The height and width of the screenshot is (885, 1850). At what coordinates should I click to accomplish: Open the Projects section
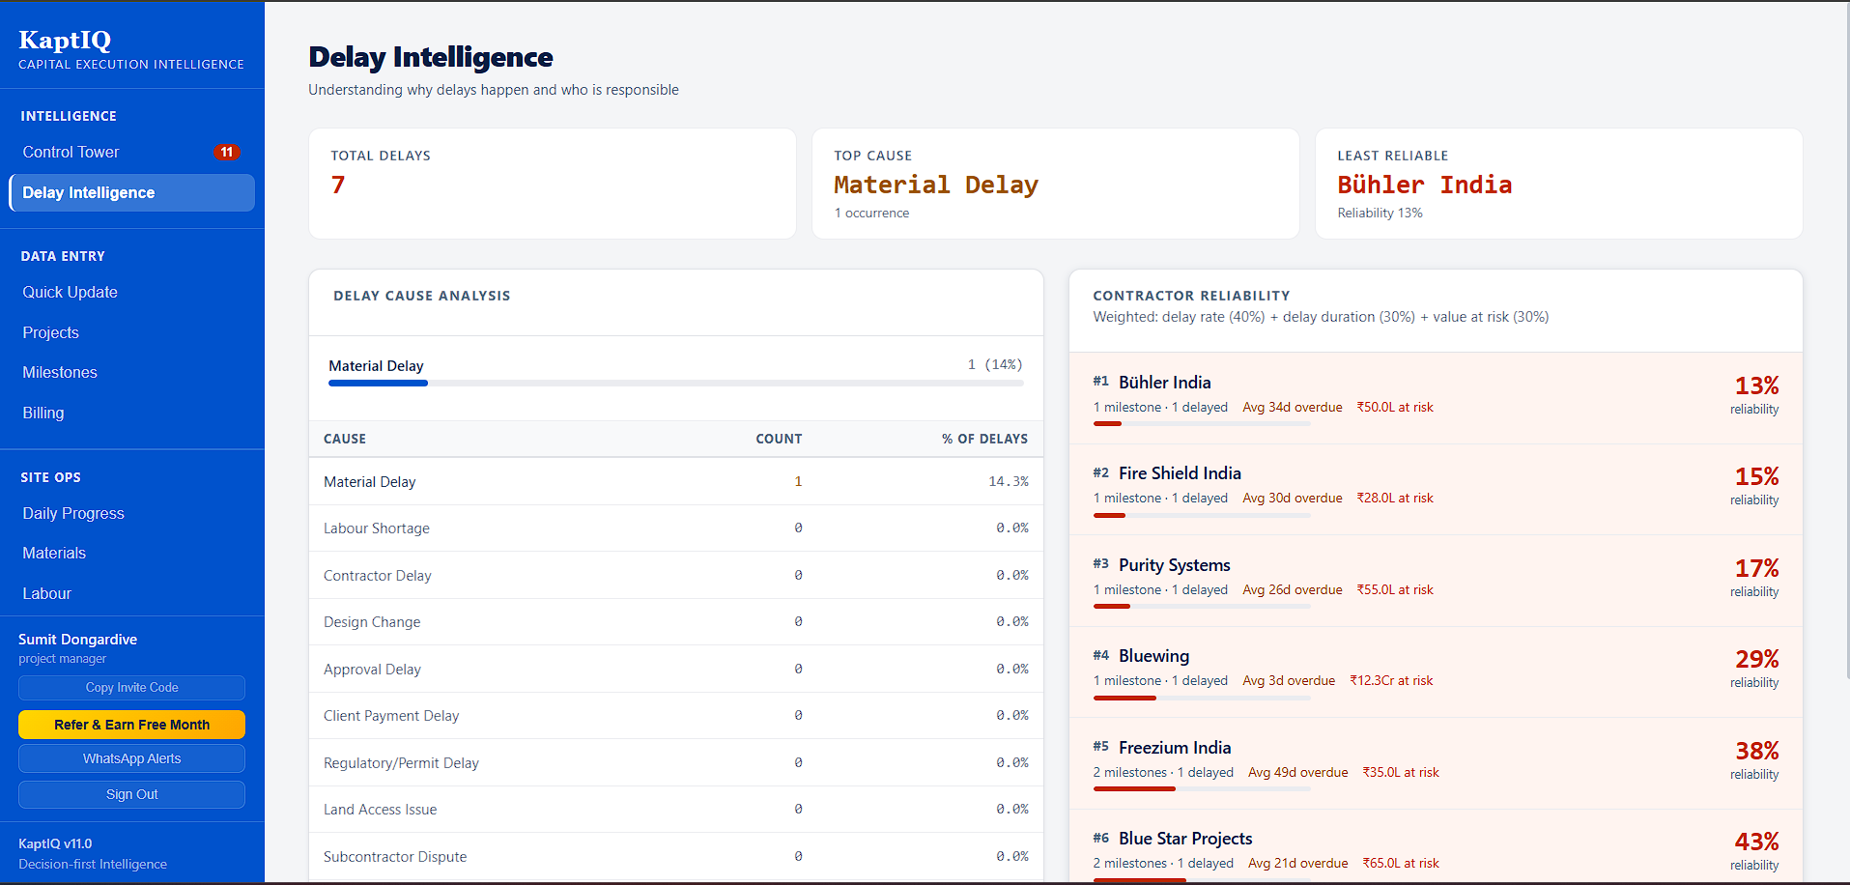51,333
